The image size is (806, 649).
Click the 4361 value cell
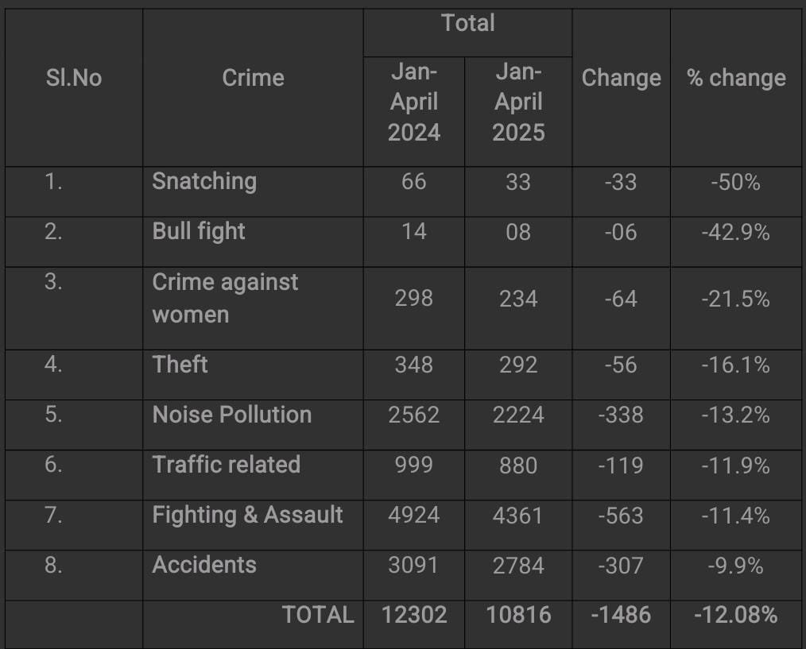tap(518, 516)
